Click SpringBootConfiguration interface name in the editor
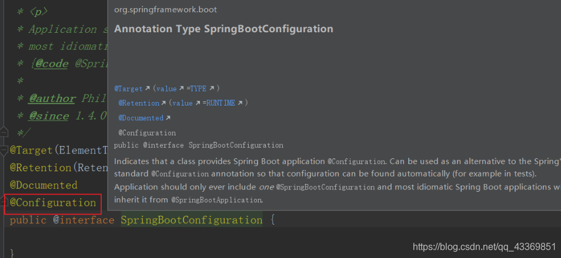 [192, 220]
